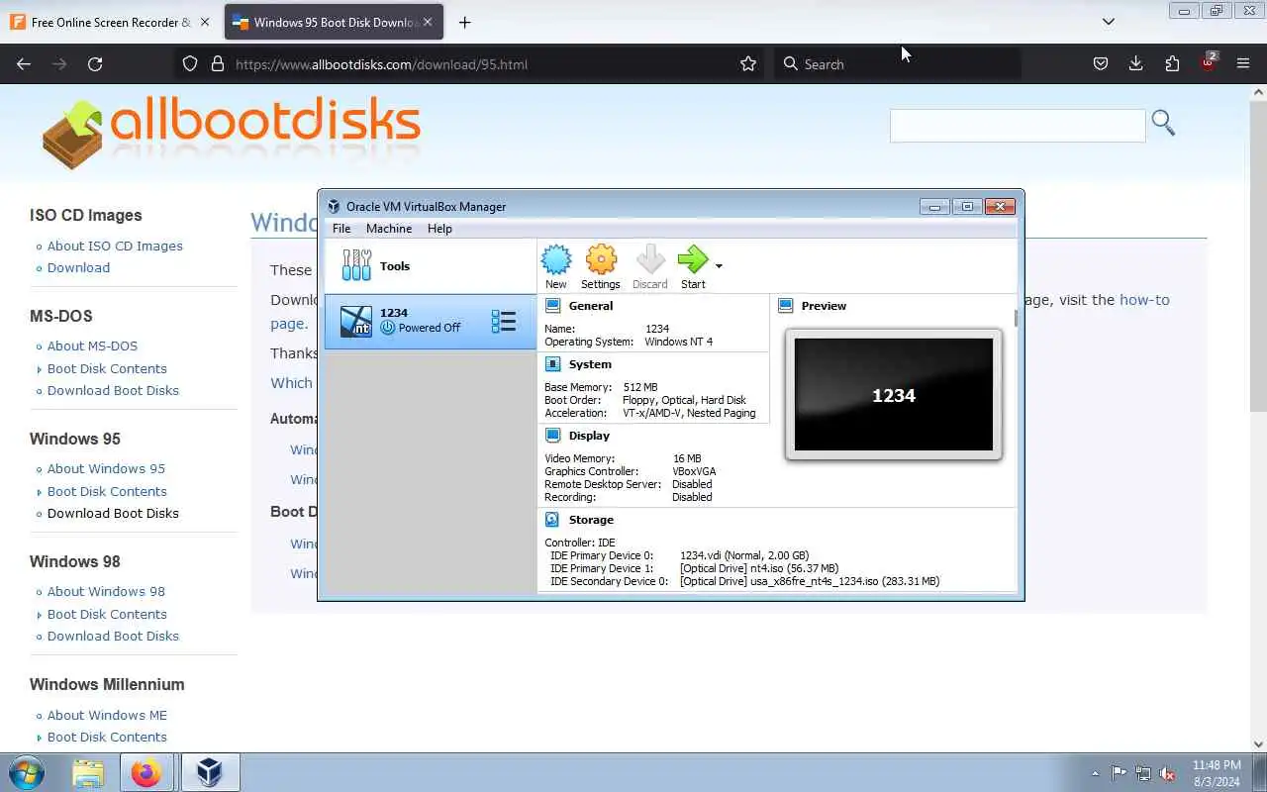
Task: Open Firefox application menu
Action: pyautogui.click(x=1243, y=64)
